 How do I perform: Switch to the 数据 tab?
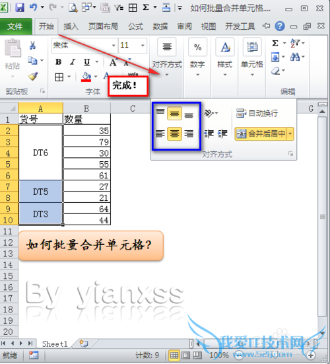click(x=160, y=26)
